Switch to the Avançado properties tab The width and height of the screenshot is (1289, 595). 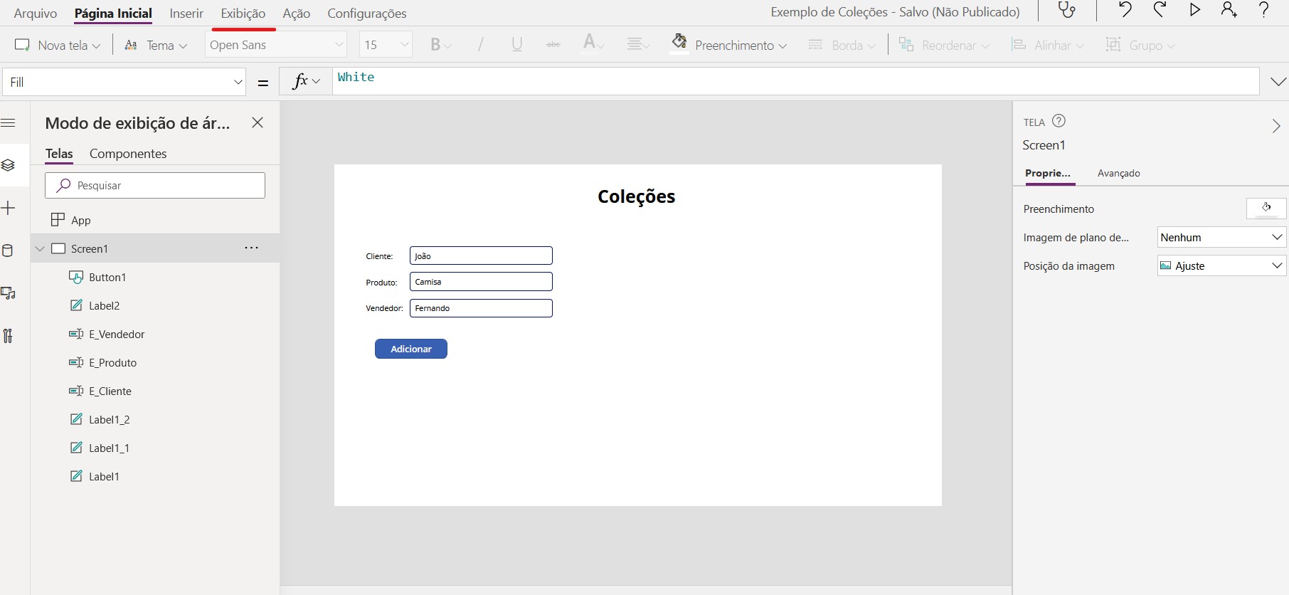point(1118,173)
